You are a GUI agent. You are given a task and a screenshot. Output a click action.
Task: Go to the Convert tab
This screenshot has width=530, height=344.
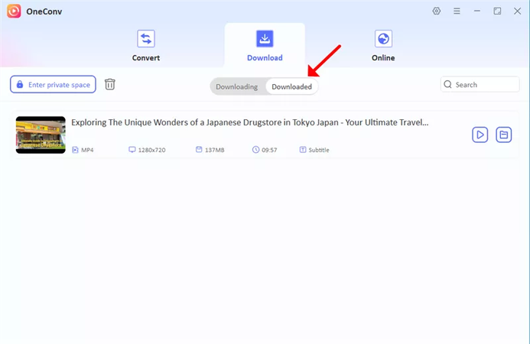pyautogui.click(x=145, y=46)
